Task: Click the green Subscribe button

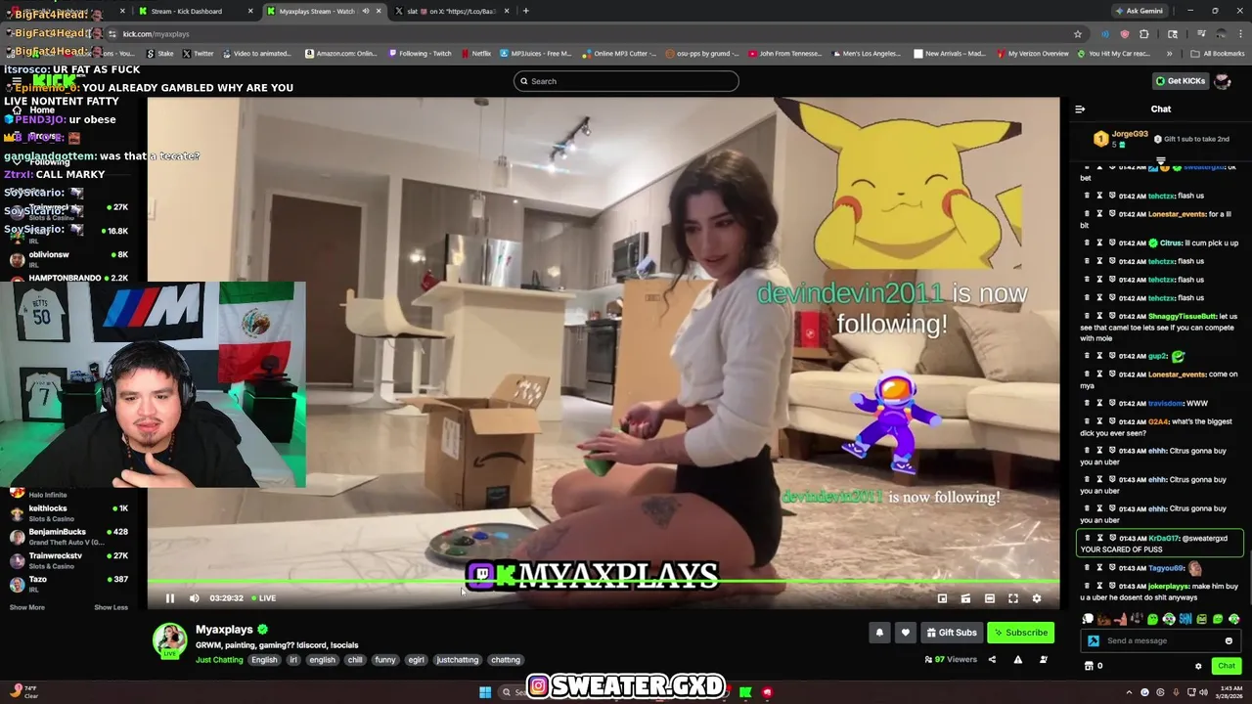Action: tap(1020, 633)
